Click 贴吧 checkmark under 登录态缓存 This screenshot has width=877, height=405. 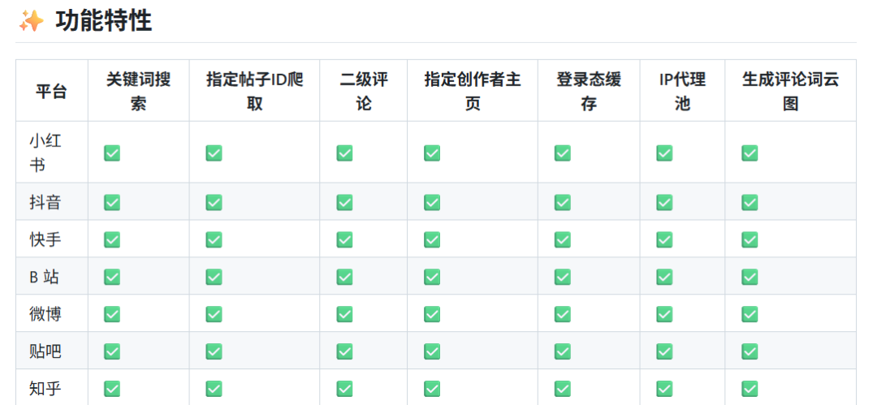click(563, 351)
